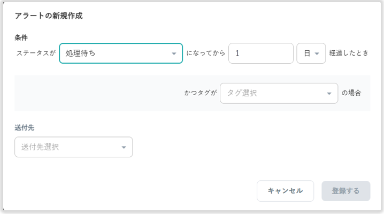Click the 送付先 section label
This screenshot has width=384, height=214.
(x=25, y=128)
